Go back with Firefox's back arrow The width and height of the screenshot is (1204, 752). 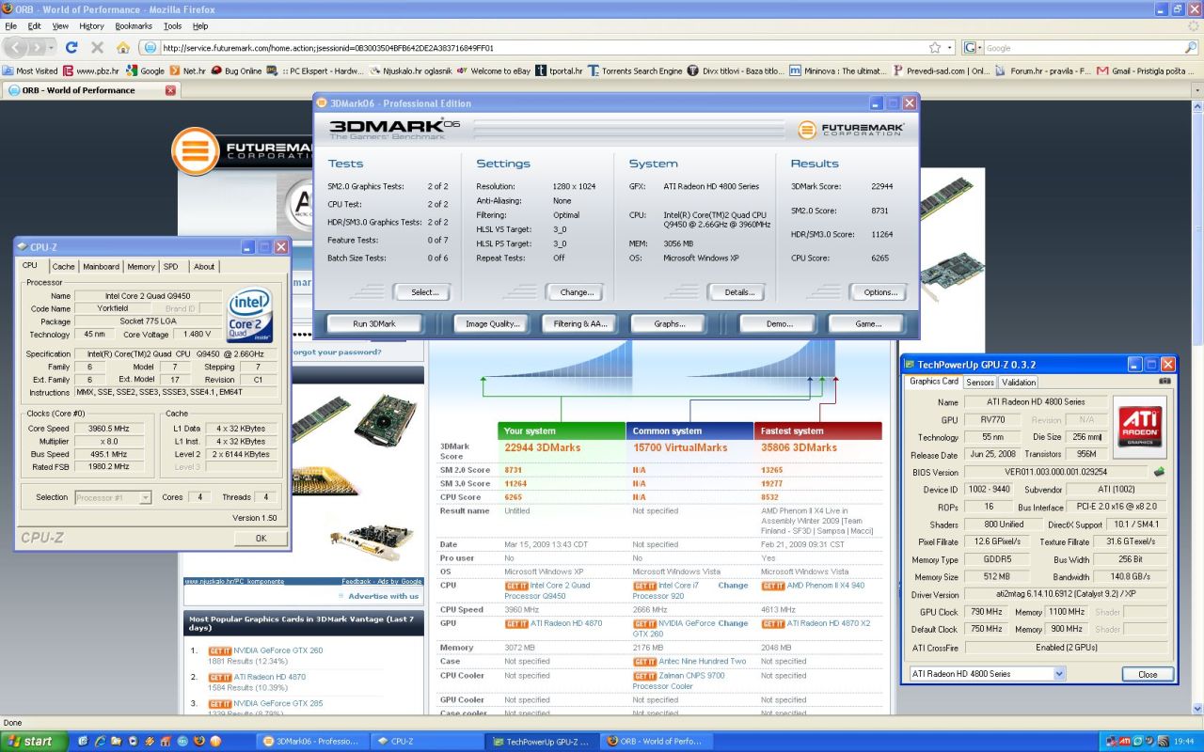point(17,47)
